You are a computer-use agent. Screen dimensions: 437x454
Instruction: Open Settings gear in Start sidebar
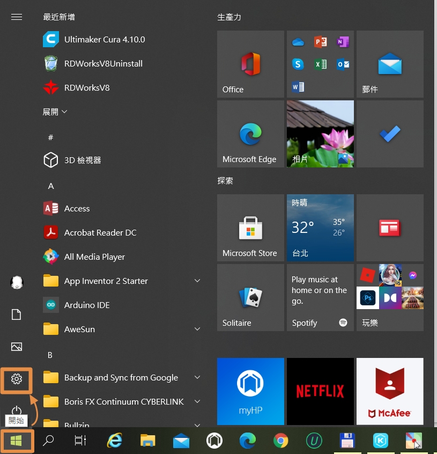click(x=17, y=379)
